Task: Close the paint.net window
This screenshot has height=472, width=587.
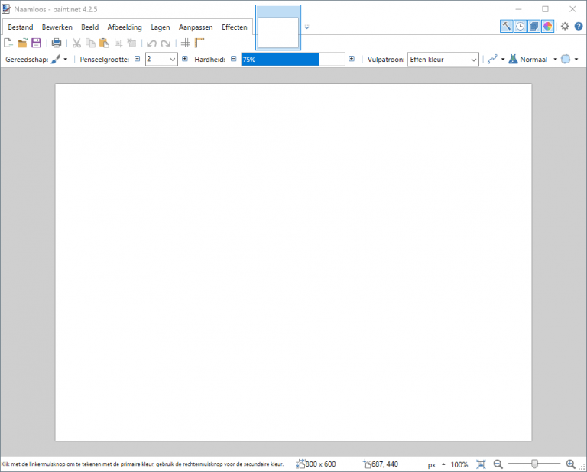Action: (572, 9)
